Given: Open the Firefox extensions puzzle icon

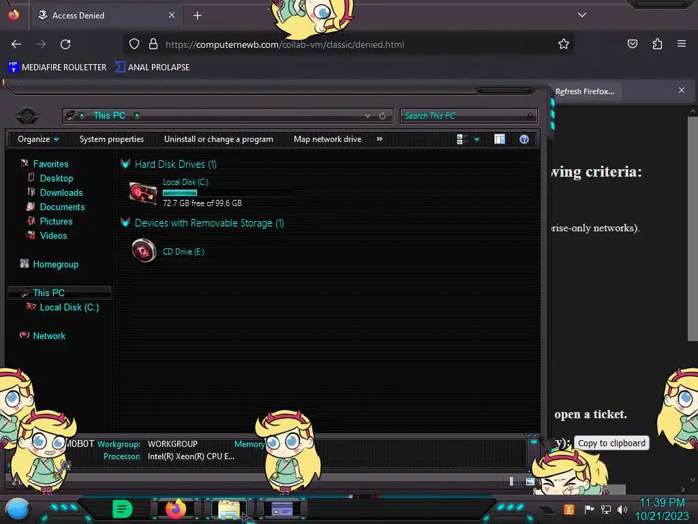Looking at the screenshot, I should click(657, 44).
